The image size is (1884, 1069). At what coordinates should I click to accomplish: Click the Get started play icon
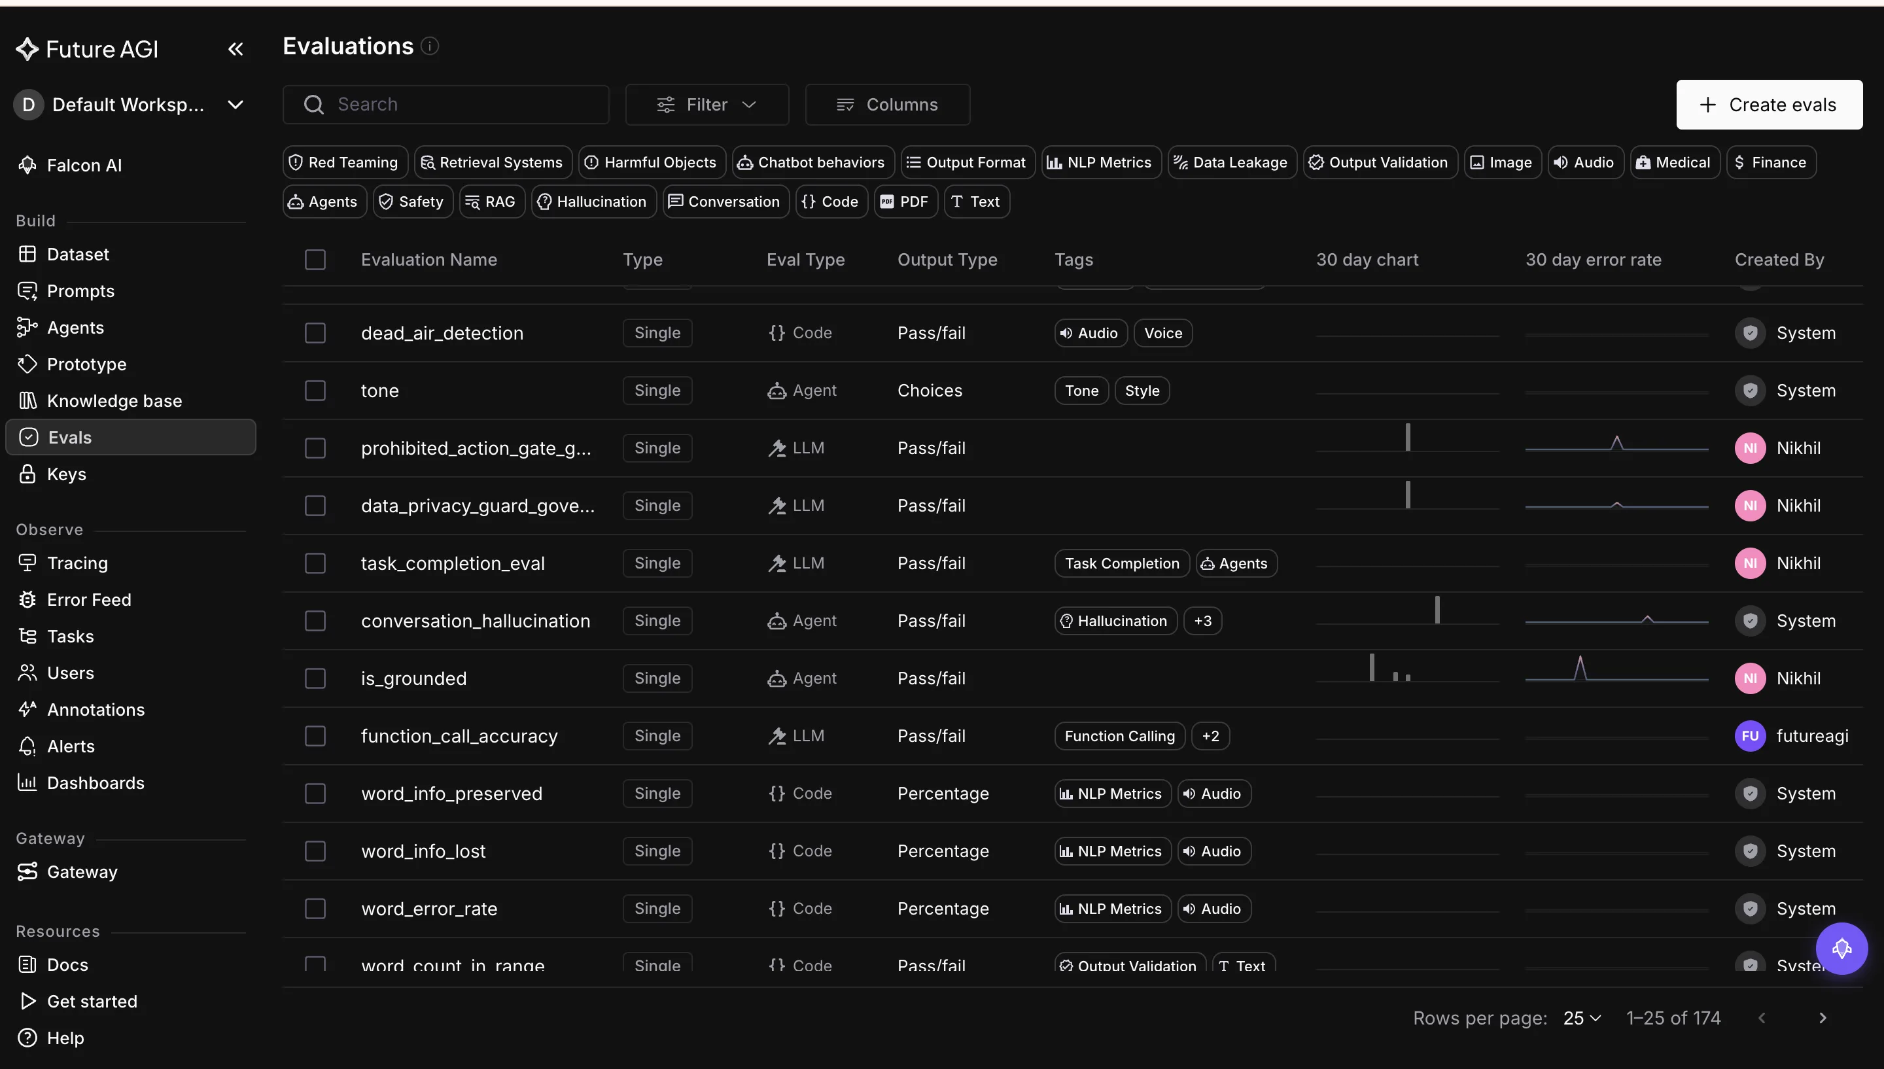[x=27, y=1002]
